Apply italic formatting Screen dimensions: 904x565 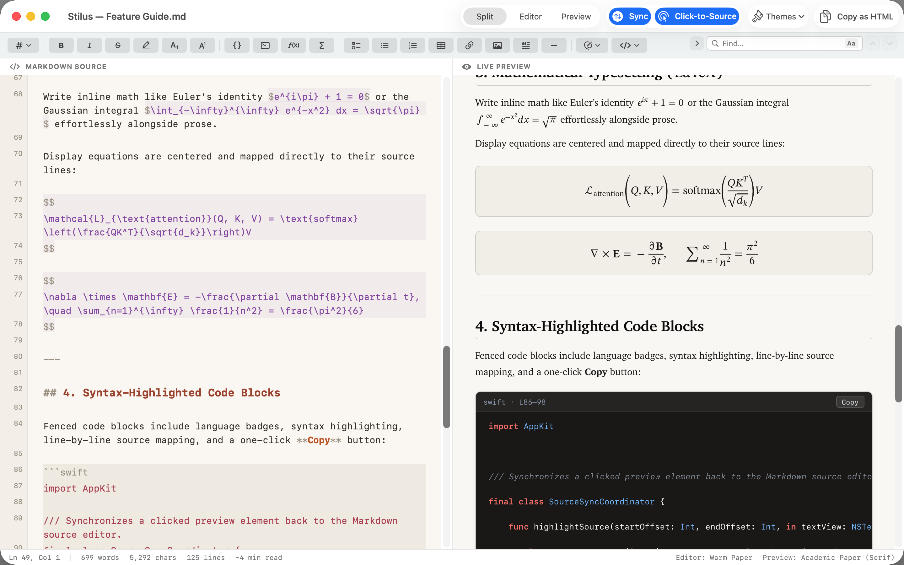pos(89,45)
